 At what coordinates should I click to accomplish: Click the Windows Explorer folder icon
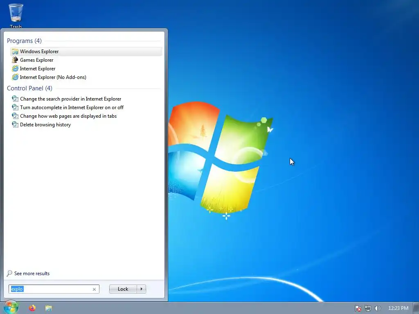click(x=15, y=52)
